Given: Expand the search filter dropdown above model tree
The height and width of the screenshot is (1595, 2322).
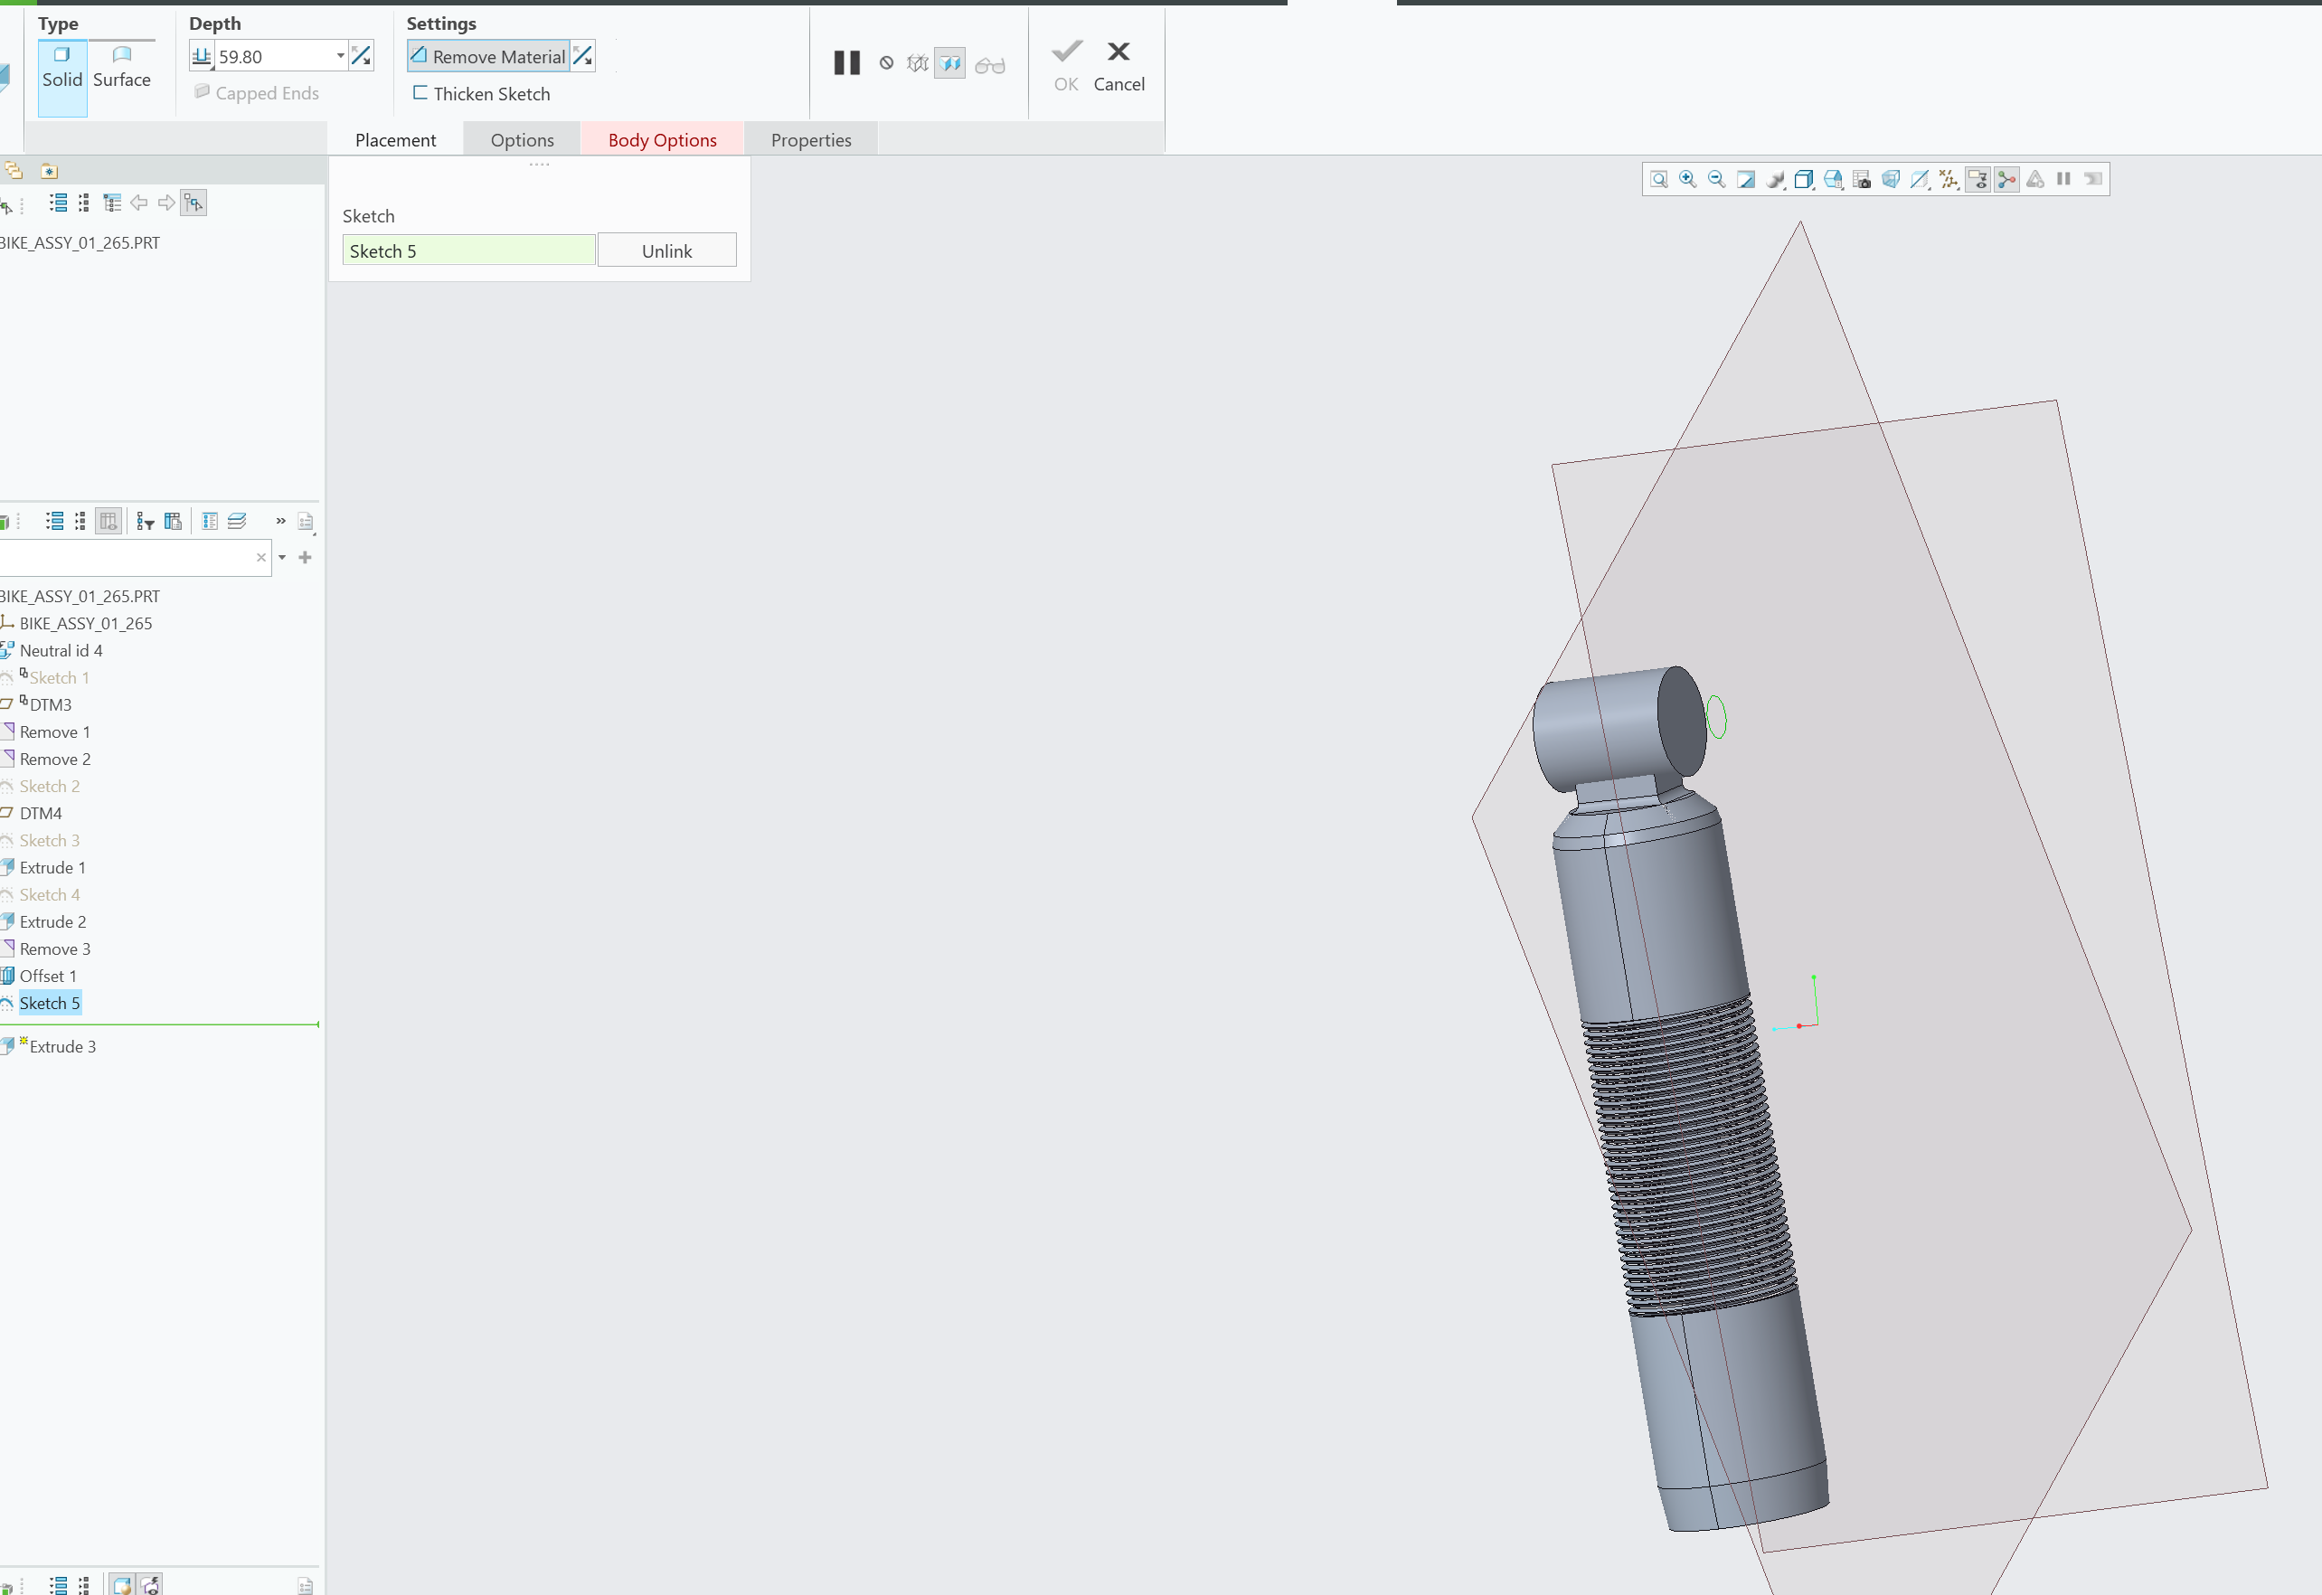Looking at the screenshot, I should pos(281,557).
